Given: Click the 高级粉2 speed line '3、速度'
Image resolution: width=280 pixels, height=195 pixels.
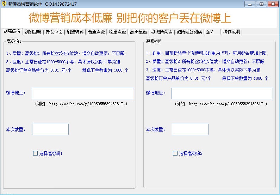Looking at the screenshot, I should coord(203,70).
